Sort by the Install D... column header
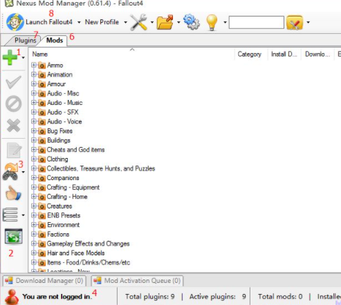This screenshot has width=341, height=305. click(x=284, y=55)
